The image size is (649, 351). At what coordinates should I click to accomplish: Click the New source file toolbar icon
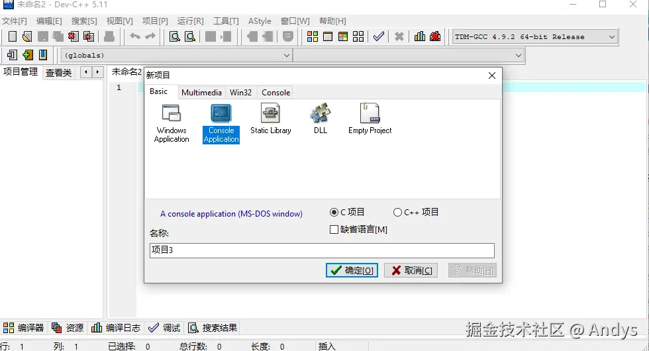(13, 36)
